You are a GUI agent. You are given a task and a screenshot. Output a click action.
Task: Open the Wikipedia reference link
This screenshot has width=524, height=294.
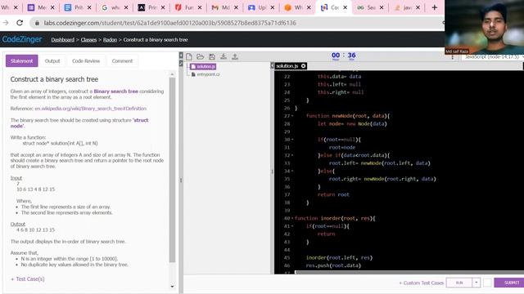[91, 109]
